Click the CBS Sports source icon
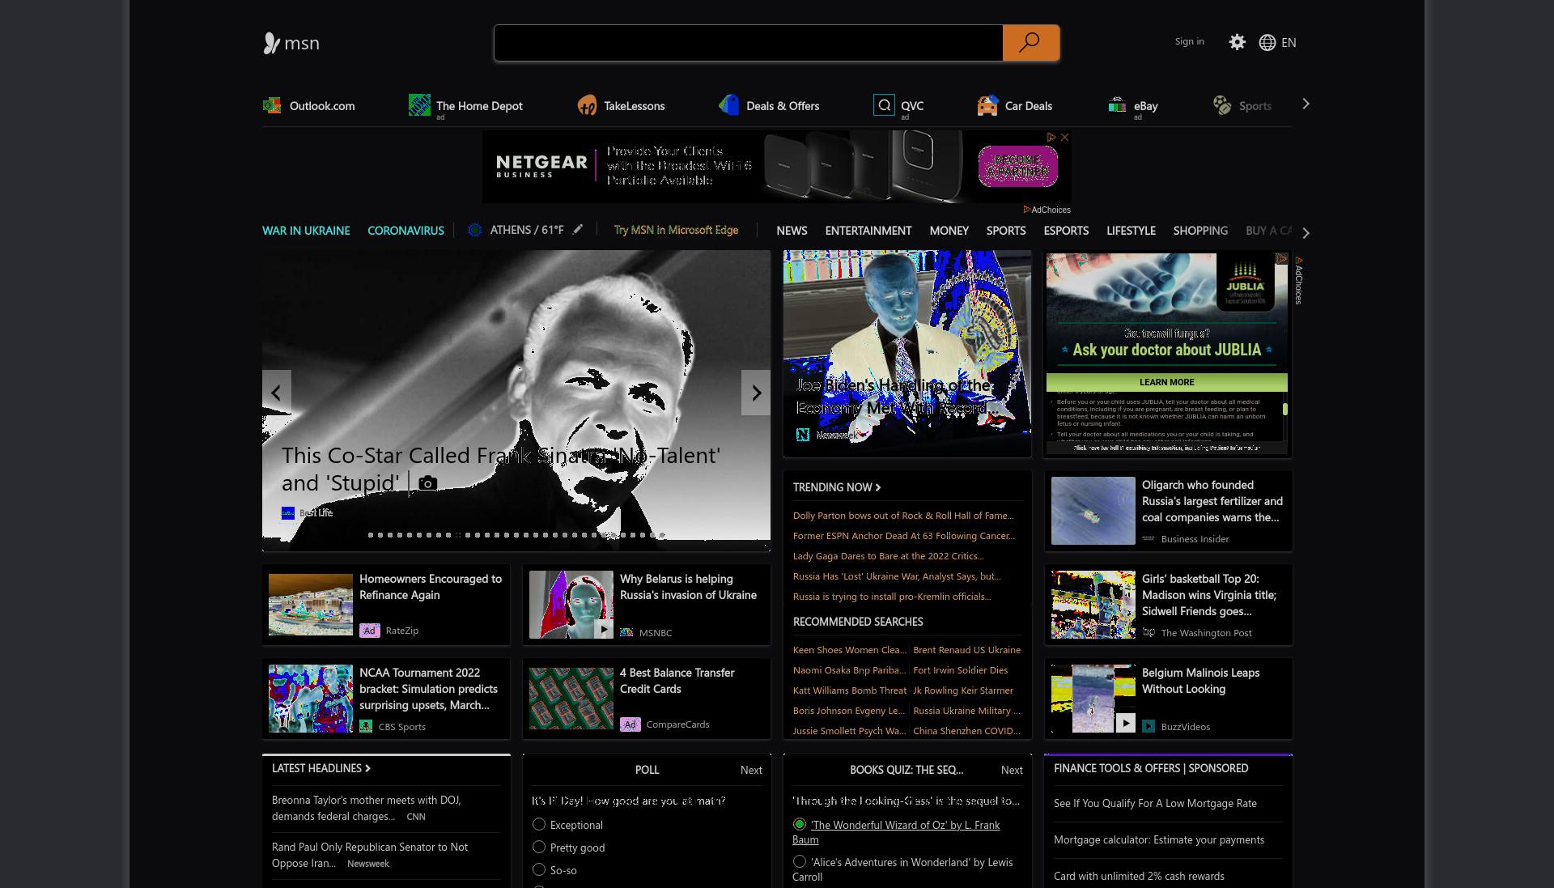The height and width of the screenshot is (888, 1554). [366, 726]
